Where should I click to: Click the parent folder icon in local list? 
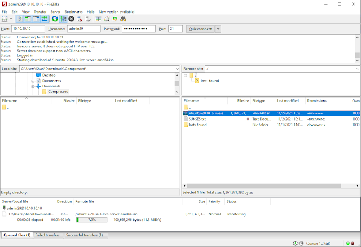[x=4, y=108]
